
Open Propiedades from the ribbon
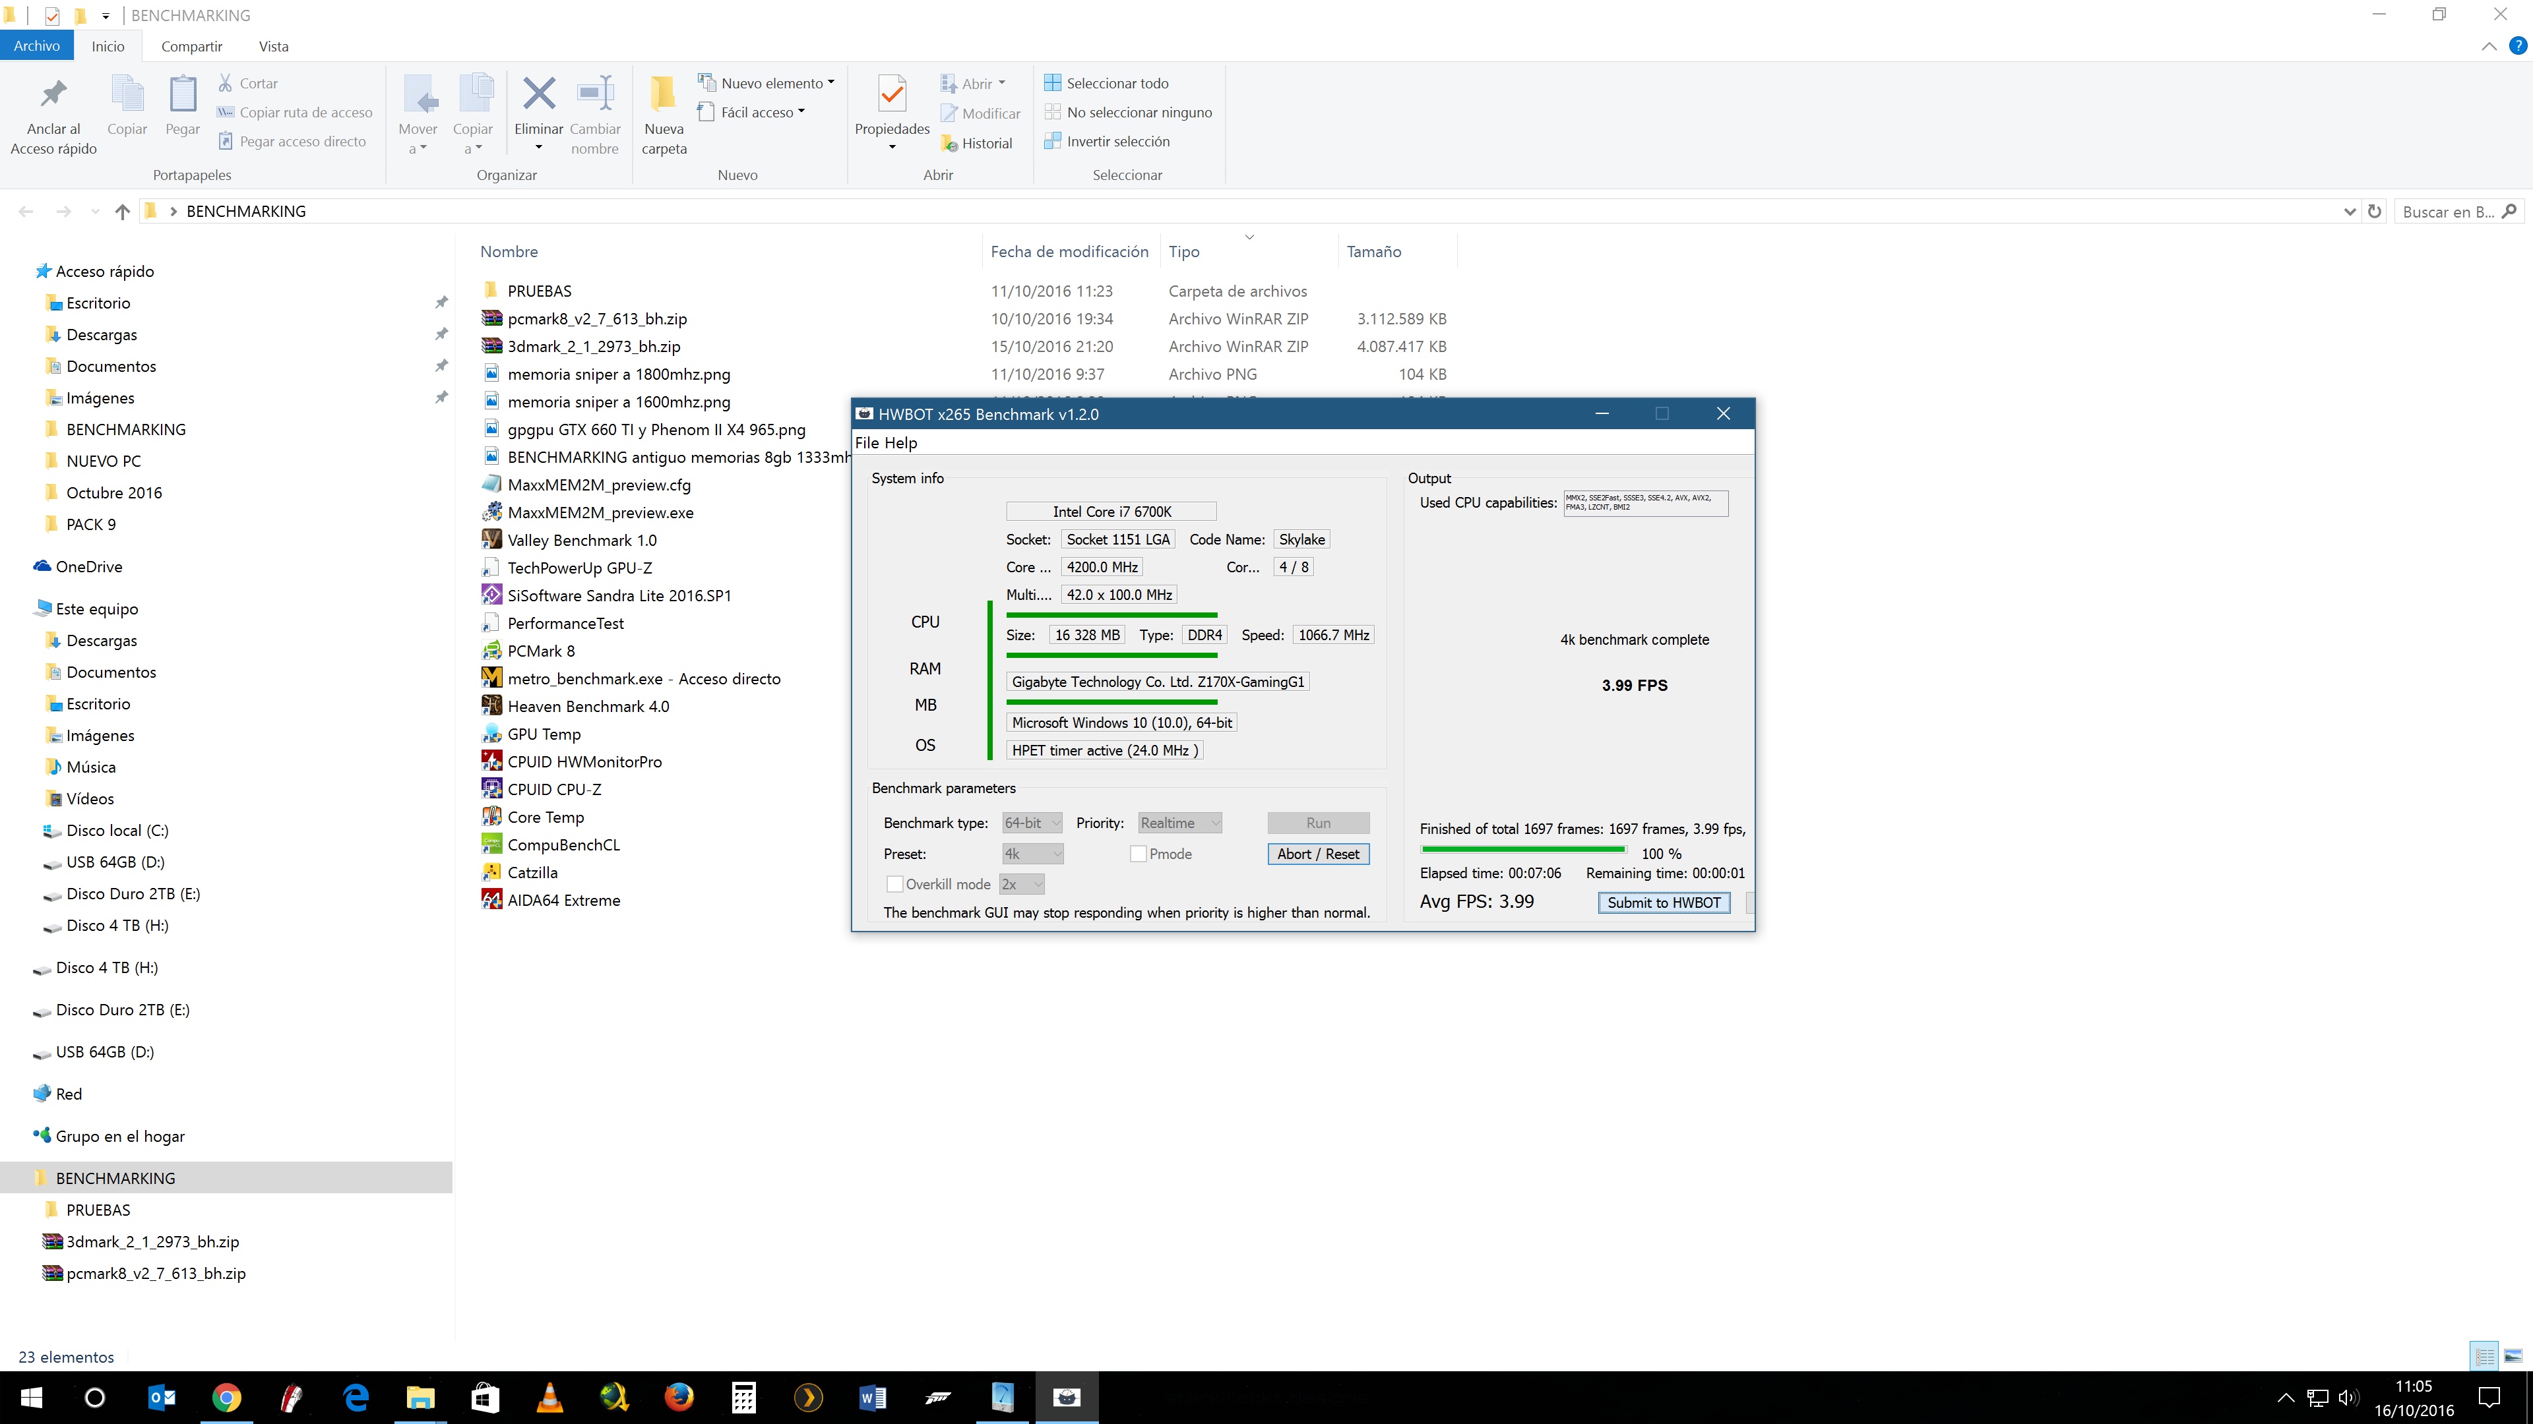(892, 113)
